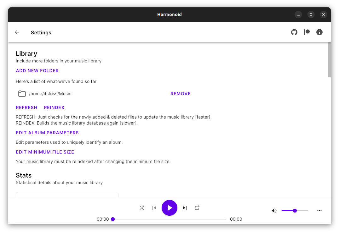Open the About info icon
The image size is (339, 233).
tap(319, 32)
